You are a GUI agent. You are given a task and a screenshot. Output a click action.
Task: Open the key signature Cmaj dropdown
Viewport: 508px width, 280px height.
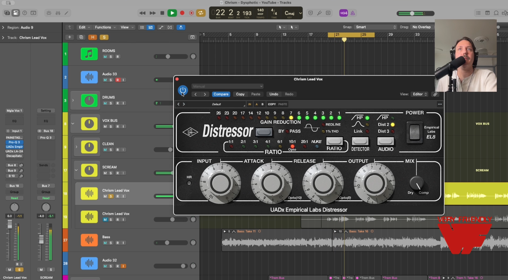[x=293, y=13]
